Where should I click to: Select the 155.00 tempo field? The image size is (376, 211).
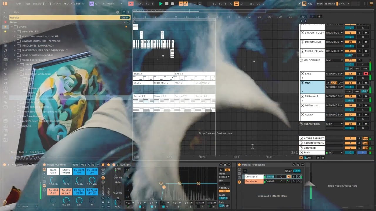pos(37,4)
